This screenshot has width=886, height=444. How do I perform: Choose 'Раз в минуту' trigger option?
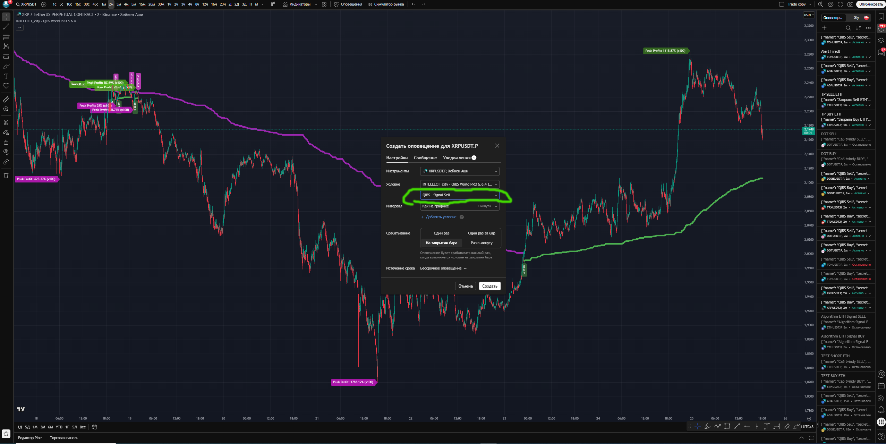pos(482,243)
